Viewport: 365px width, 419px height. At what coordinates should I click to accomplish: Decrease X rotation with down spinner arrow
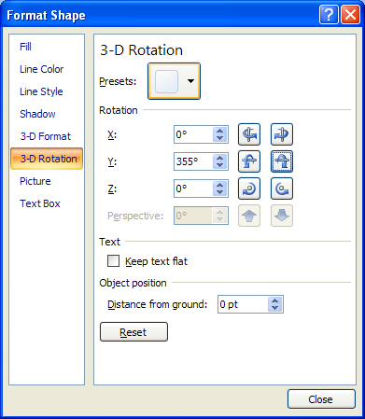(220, 138)
